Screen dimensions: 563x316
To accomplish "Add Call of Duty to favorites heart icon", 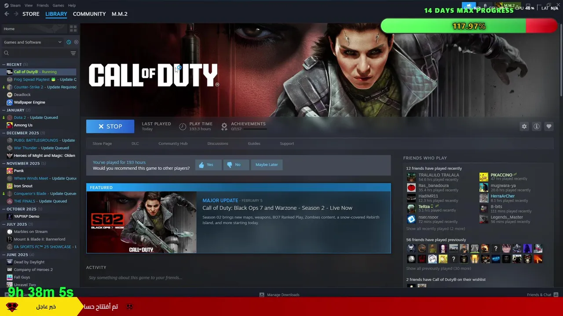I will pyautogui.click(x=549, y=126).
